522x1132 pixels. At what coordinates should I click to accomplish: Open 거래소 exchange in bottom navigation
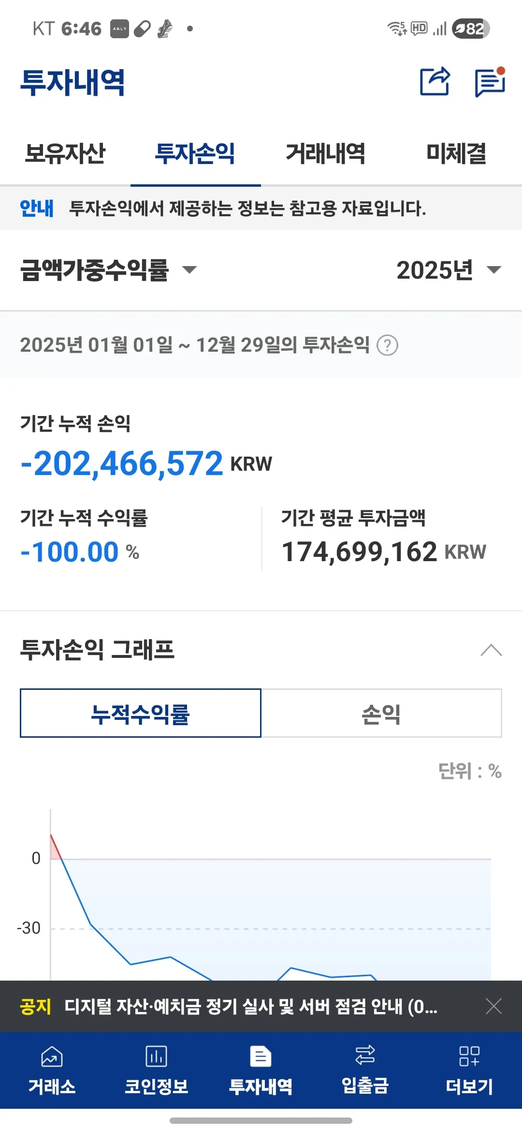[52, 1070]
